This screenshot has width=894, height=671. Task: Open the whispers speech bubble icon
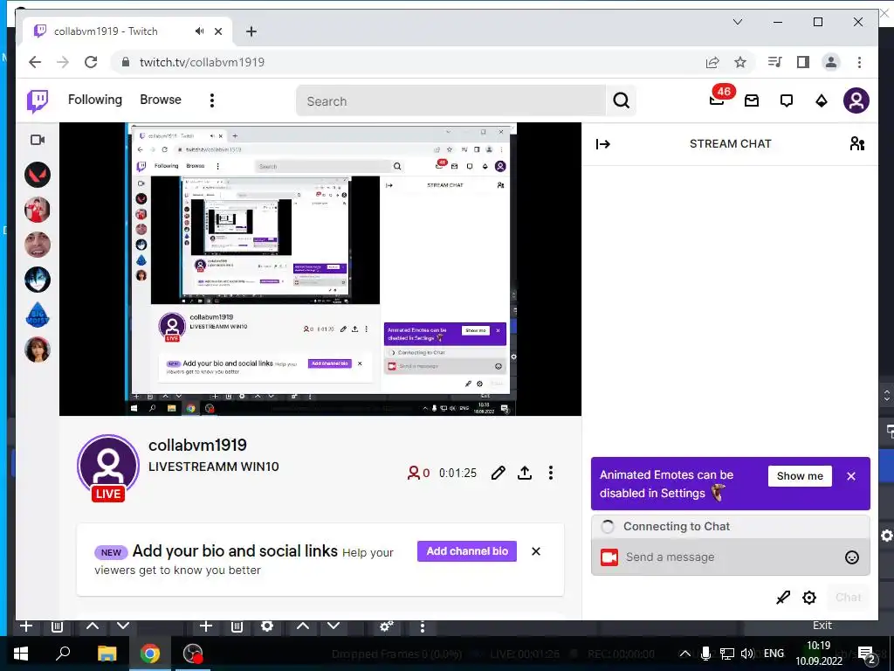[787, 101]
